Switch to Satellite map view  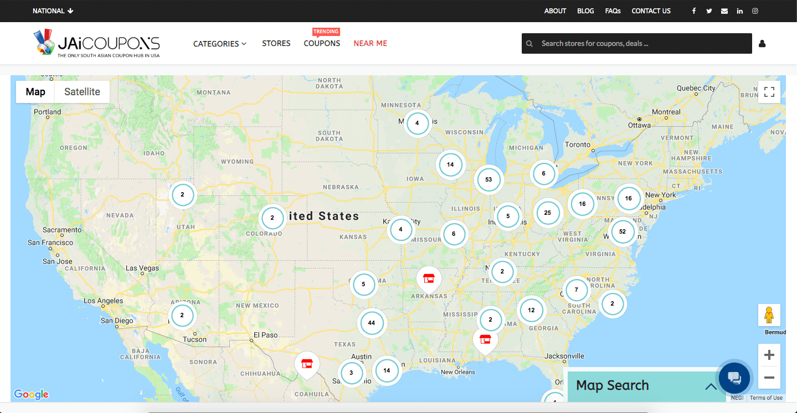pos(82,92)
